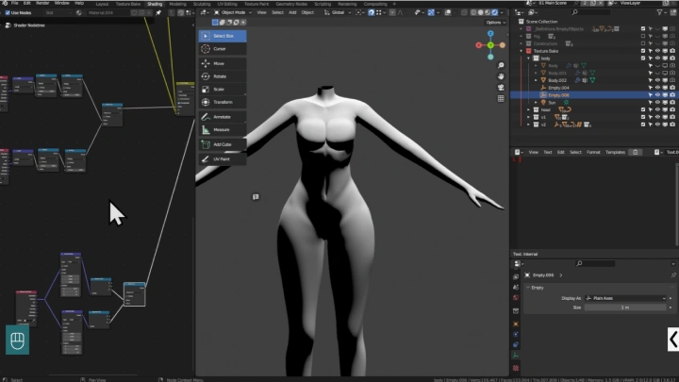The width and height of the screenshot is (679, 382).
Task: Pick the Scale tool
Action: point(222,89)
